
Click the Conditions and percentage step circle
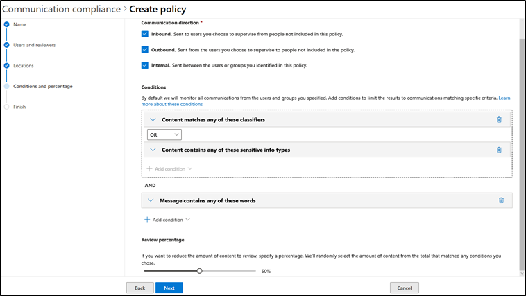[x=6, y=86]
